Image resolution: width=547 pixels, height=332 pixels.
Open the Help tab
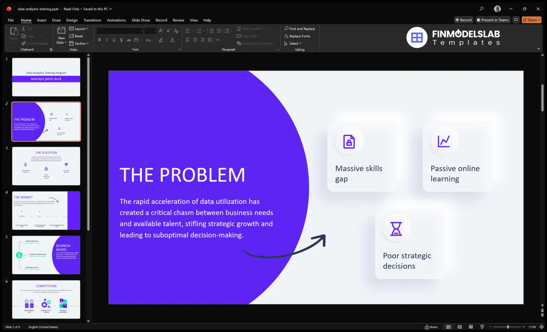pos(207,20)
